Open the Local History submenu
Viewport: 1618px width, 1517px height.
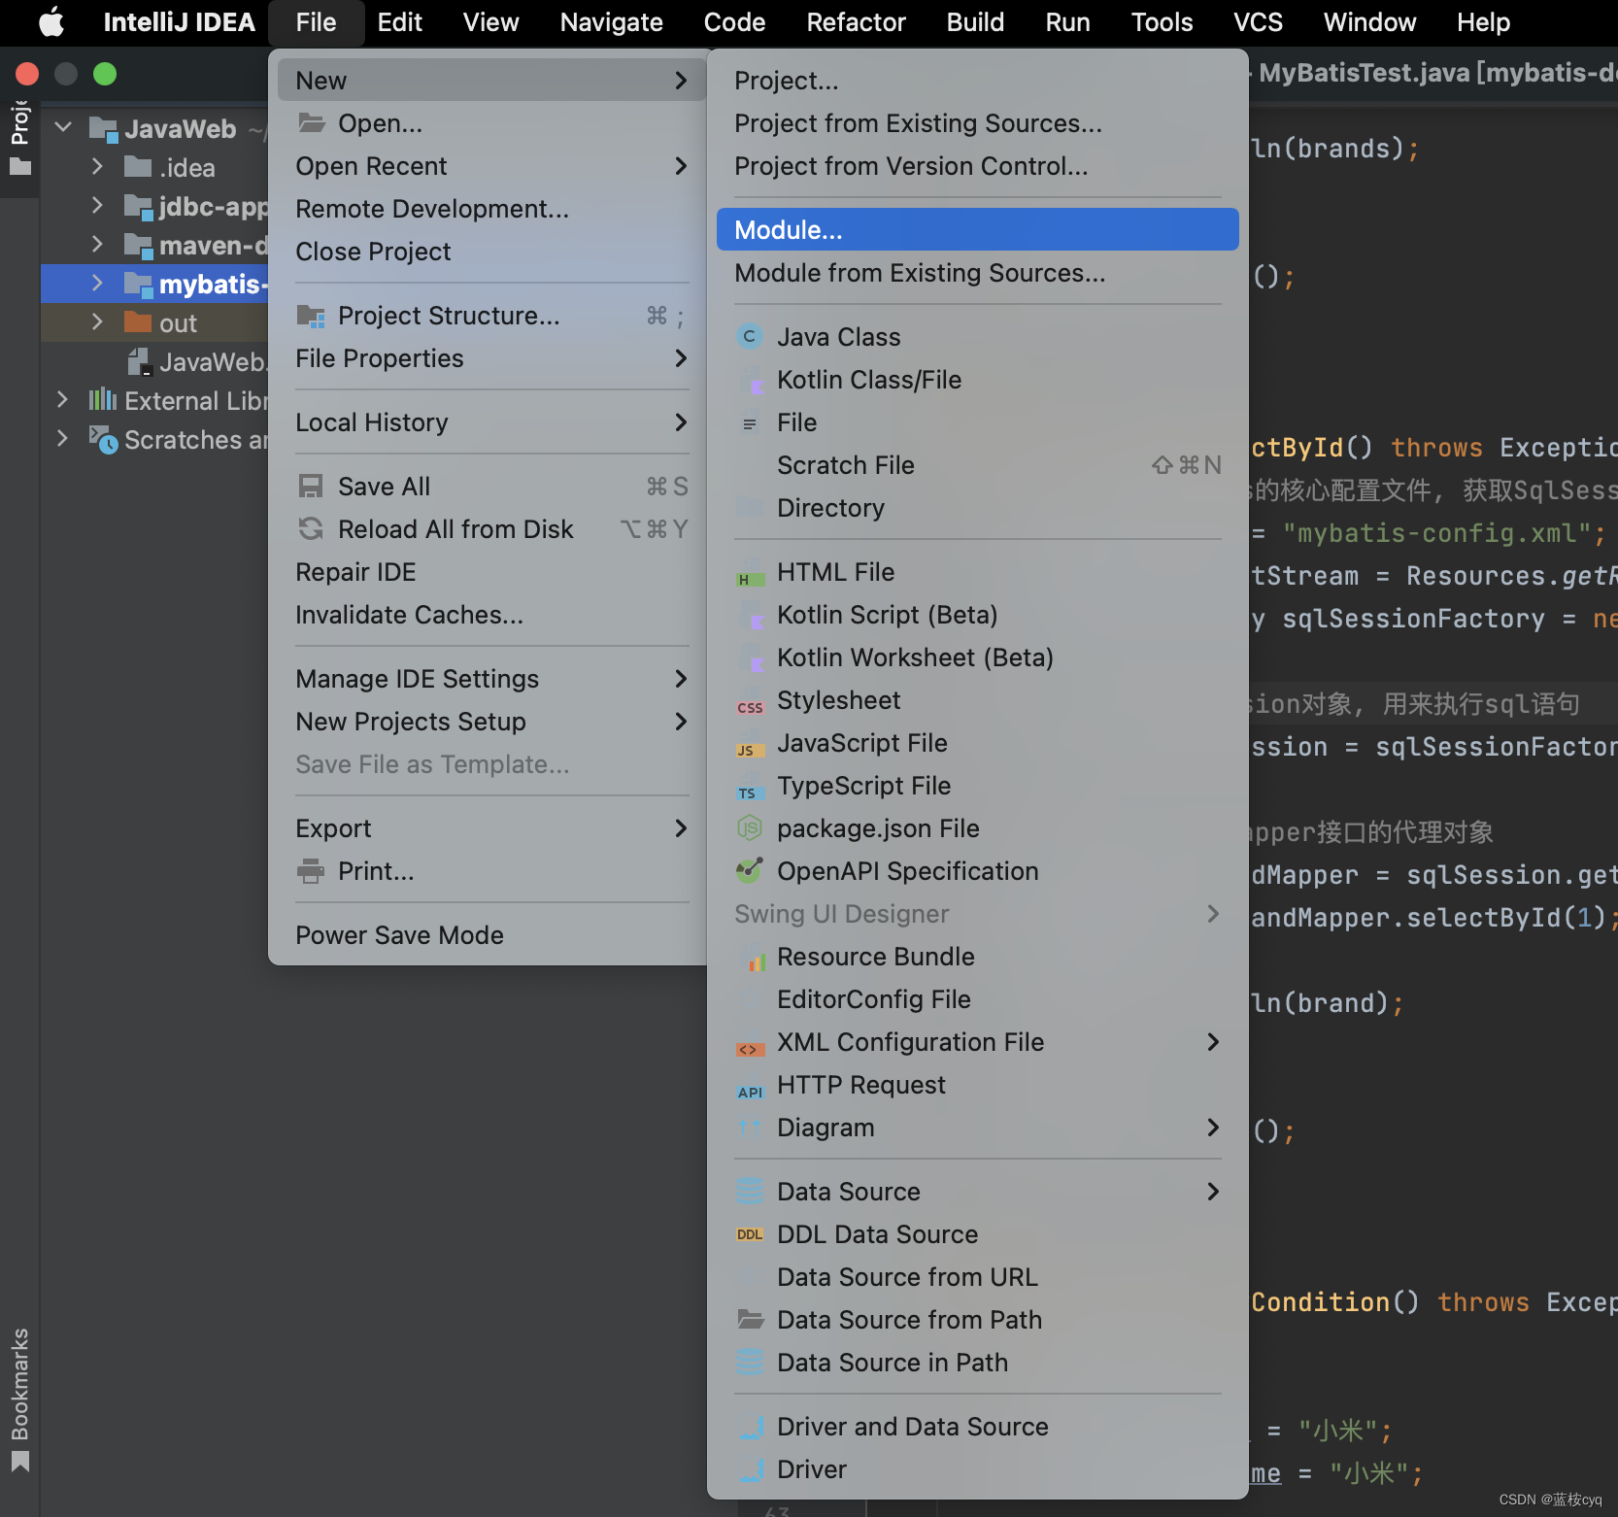(491, 422)
